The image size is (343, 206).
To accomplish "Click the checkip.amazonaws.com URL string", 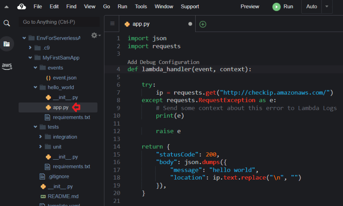I will (x=275, y=93).
